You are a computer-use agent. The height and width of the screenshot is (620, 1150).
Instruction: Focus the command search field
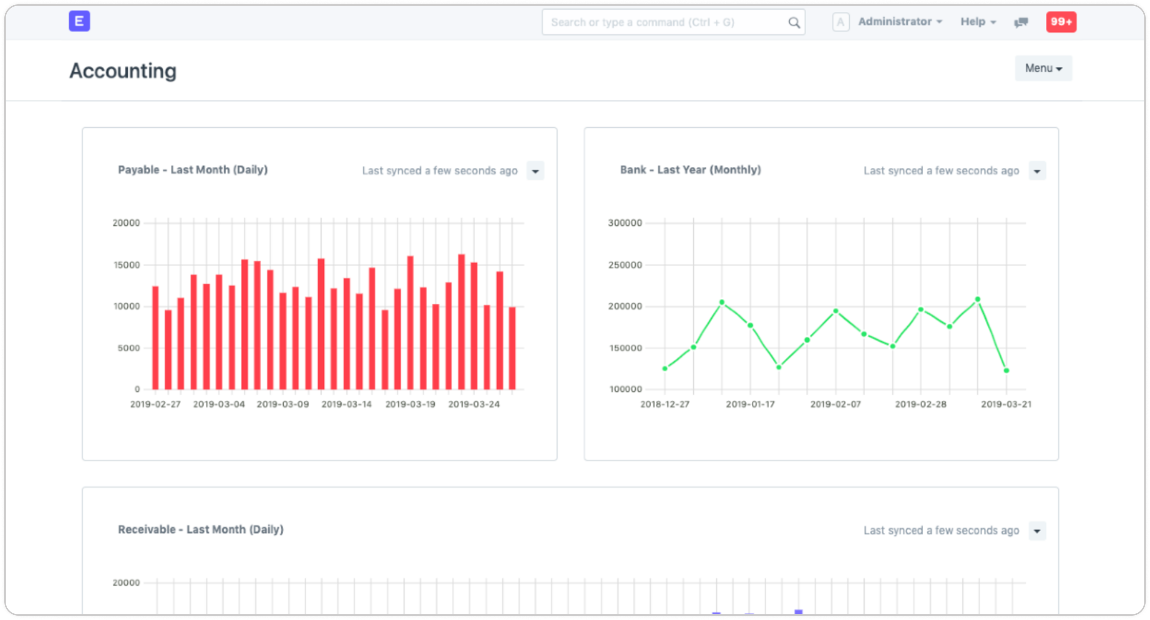pyautogui.click(x=673, y=22)
